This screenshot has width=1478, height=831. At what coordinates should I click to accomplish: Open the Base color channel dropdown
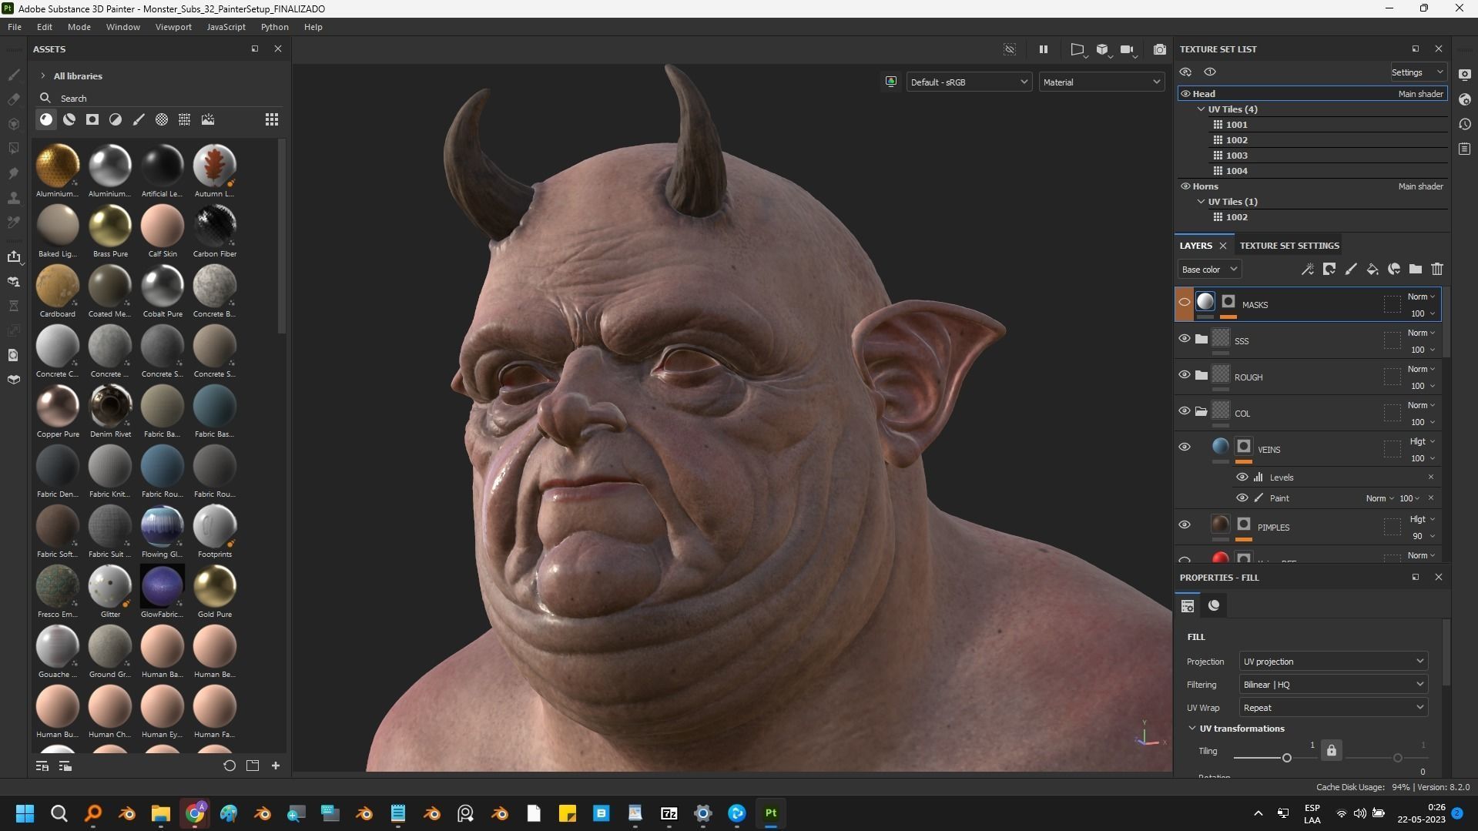pos(1209,270)
